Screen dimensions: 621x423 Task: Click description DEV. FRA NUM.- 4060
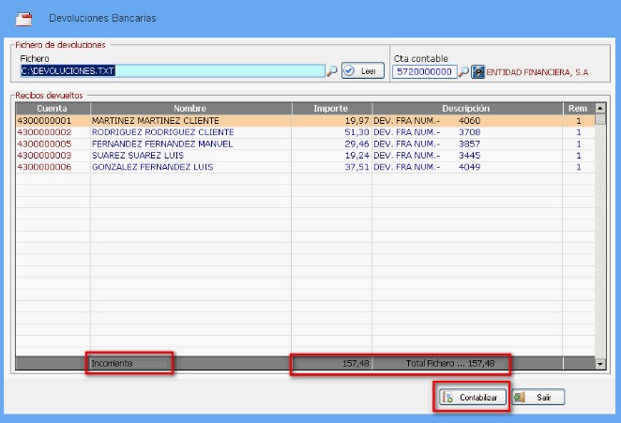(427, 120)
